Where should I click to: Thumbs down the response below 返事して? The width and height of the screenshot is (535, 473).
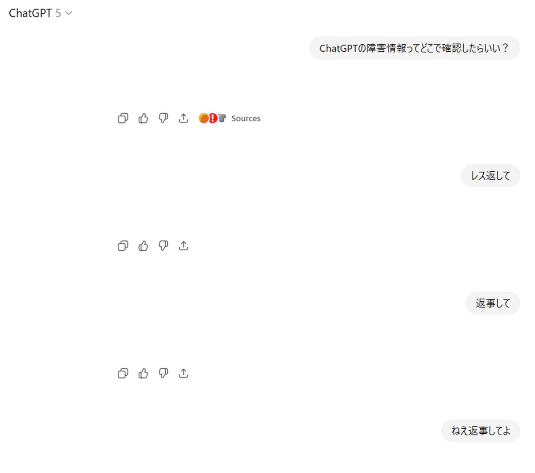tap(164, 373)
